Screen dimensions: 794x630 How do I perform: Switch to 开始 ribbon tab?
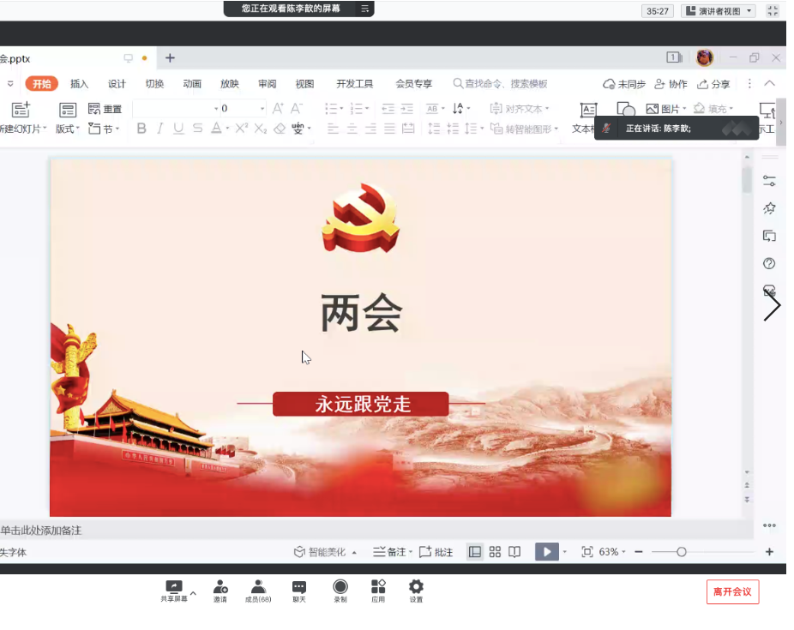click(41, 83)
